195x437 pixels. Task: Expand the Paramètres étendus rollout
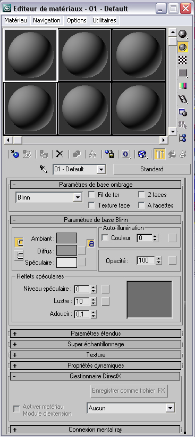pyautogui.click(x=96, y=333)
